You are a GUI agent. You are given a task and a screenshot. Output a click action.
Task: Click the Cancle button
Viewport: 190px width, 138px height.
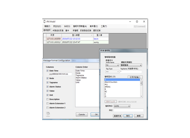click(x=82, y=115)
